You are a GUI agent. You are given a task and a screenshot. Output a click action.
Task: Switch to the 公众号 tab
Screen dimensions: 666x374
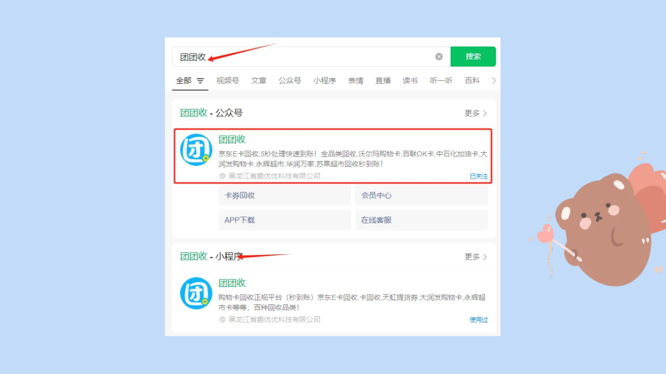(x=290, y=81)
